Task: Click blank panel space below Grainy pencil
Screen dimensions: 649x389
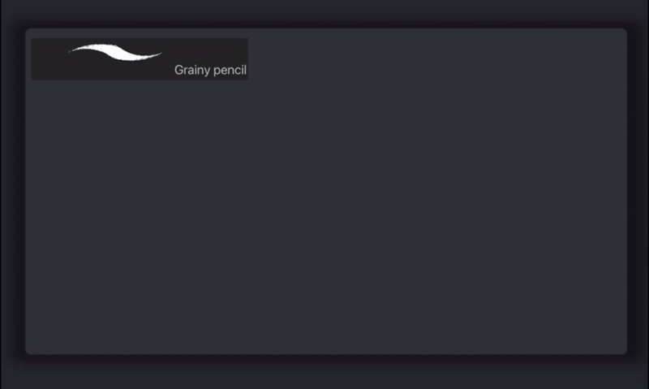Action: coord(140,162)
